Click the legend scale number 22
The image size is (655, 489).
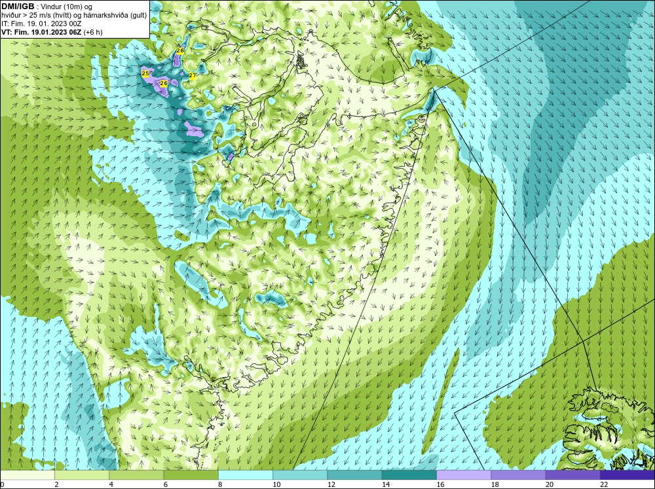click(604, 484)
